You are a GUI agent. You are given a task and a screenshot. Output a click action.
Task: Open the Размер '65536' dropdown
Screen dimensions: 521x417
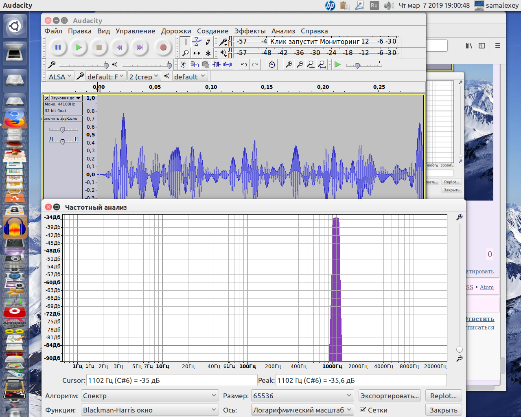(302, 396)
